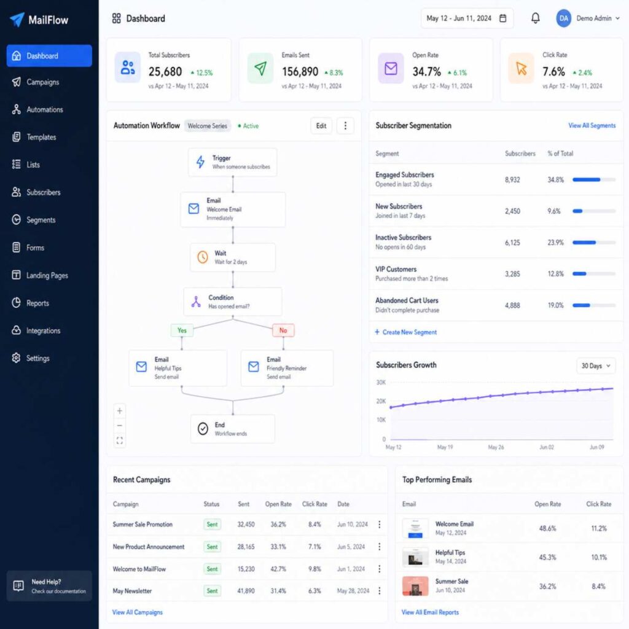Image resolution: width=629 pixels, height=629 pixels.
Task: Open Subscribers in sidebar
Action: click(x=49, y=192)
